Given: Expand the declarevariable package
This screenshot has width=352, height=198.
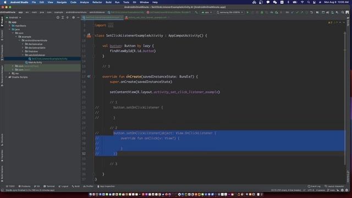Looking at the screenshot, I should point(23,48).
